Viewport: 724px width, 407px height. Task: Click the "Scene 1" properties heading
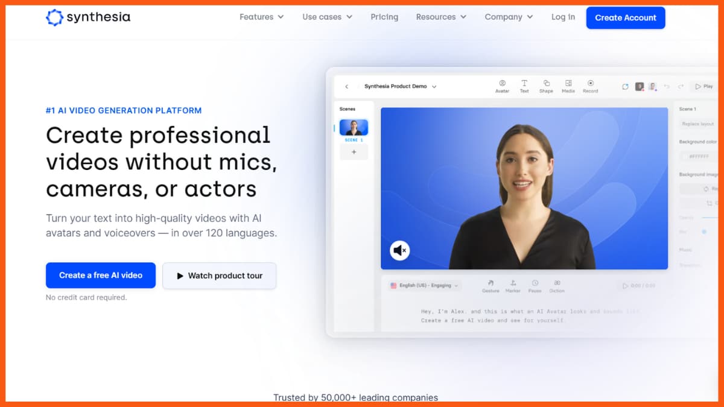[x=687, y=109]
